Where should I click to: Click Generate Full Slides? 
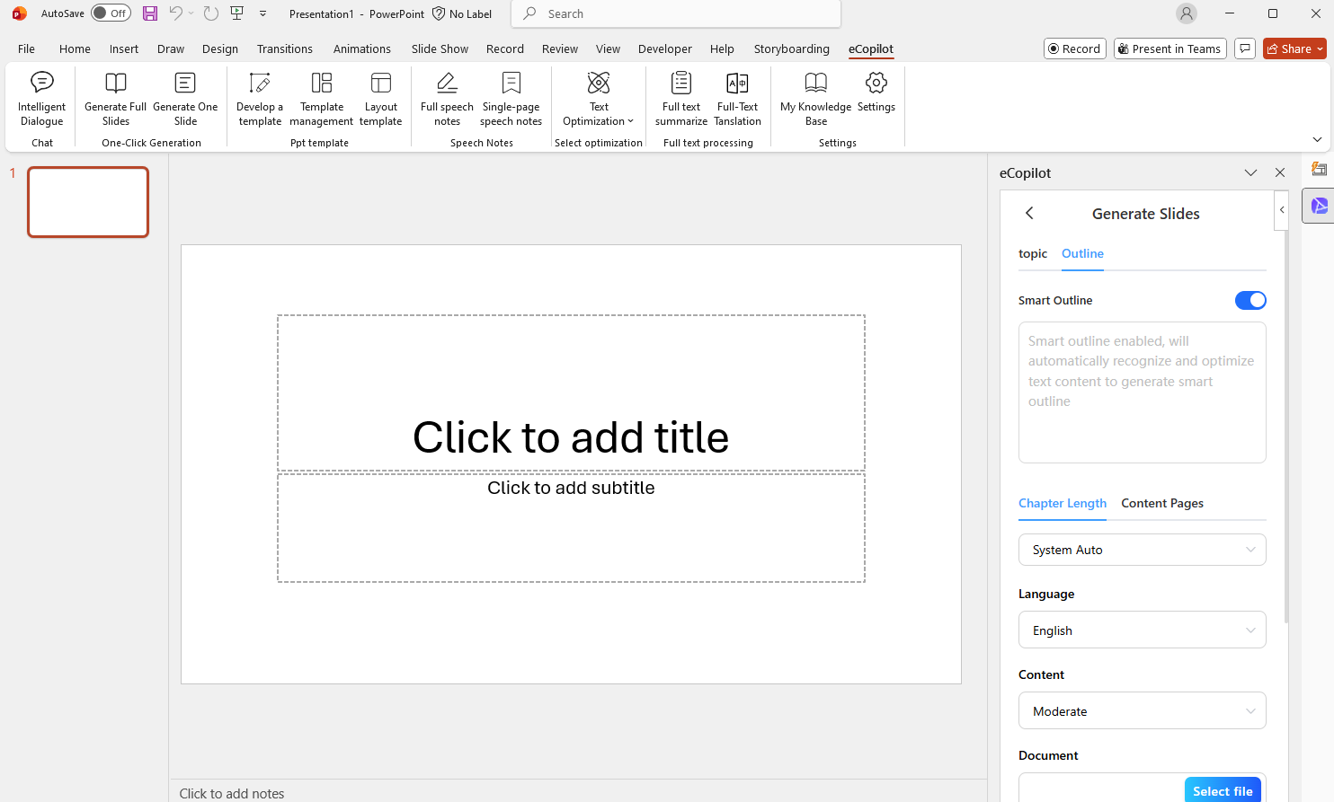click(x=114, y=99)
